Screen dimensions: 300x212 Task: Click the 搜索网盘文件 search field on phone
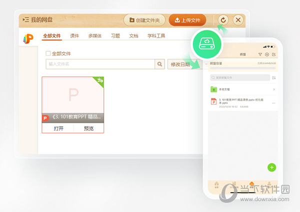[240, 77]
